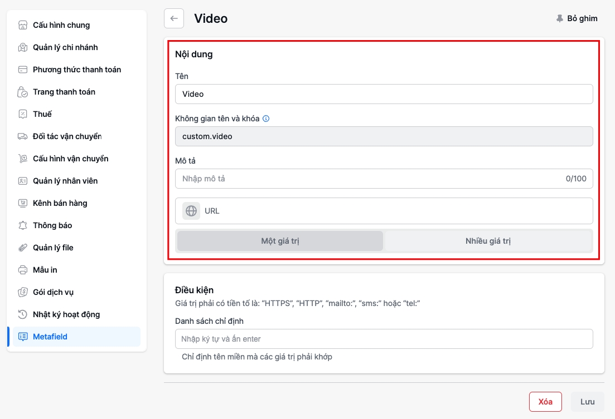Click the info icon beside Không gian tên và khóa
The height and width of the screenshot is (419, 615).
[266, 119]
